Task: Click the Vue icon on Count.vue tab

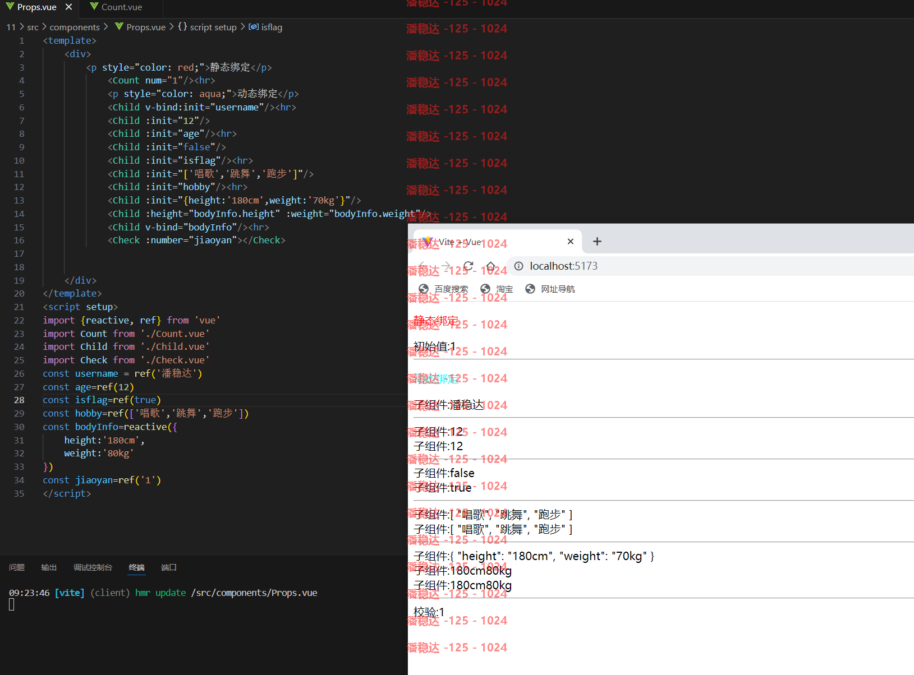Action: [x=94, y=7]
